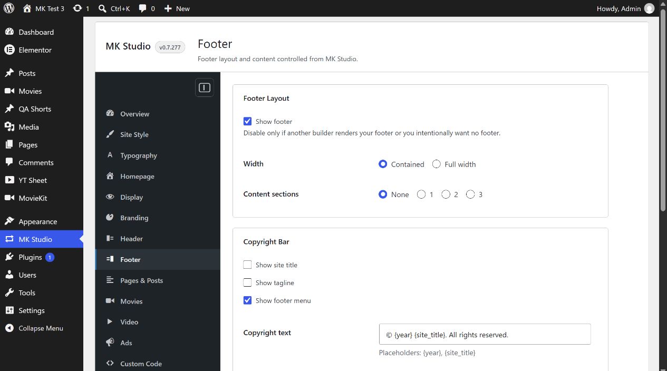Select the Contained width radio button
This screenshot has width=667, height=371.
tap(383, 164)
